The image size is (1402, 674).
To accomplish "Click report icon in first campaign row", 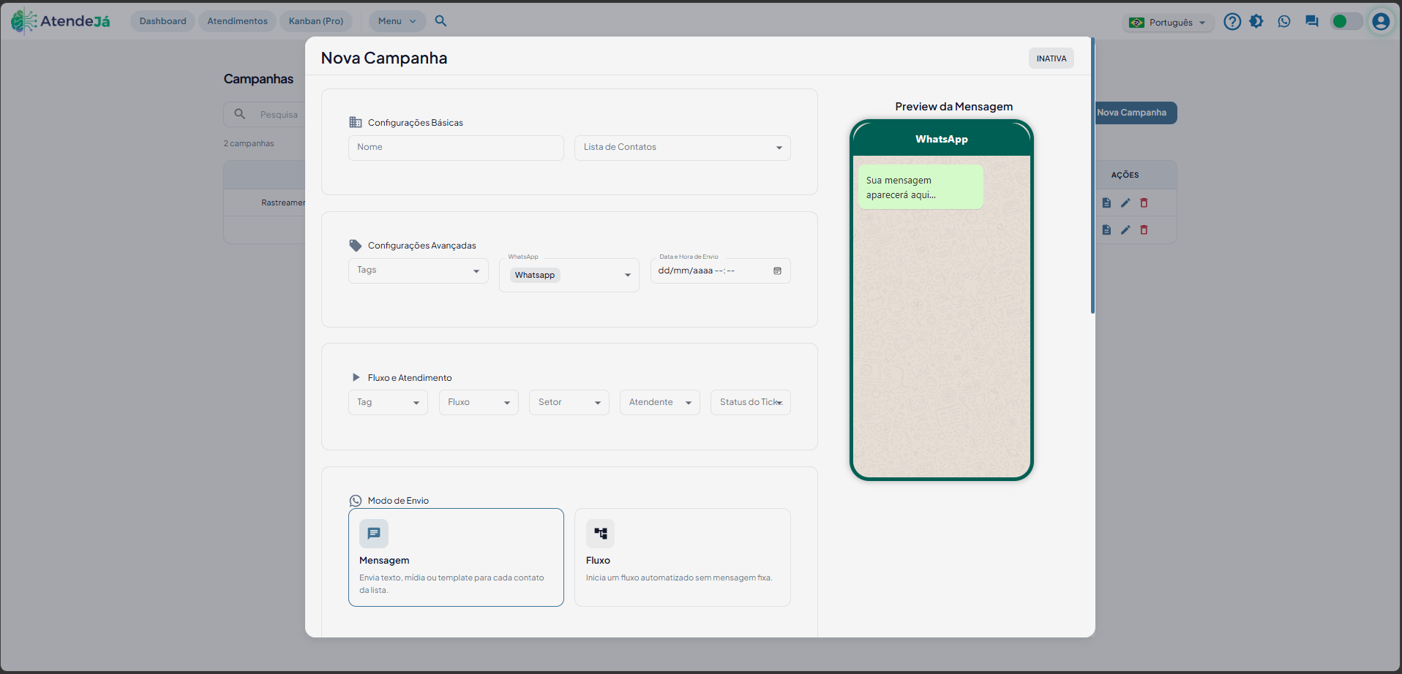I will click(1106, 203).
